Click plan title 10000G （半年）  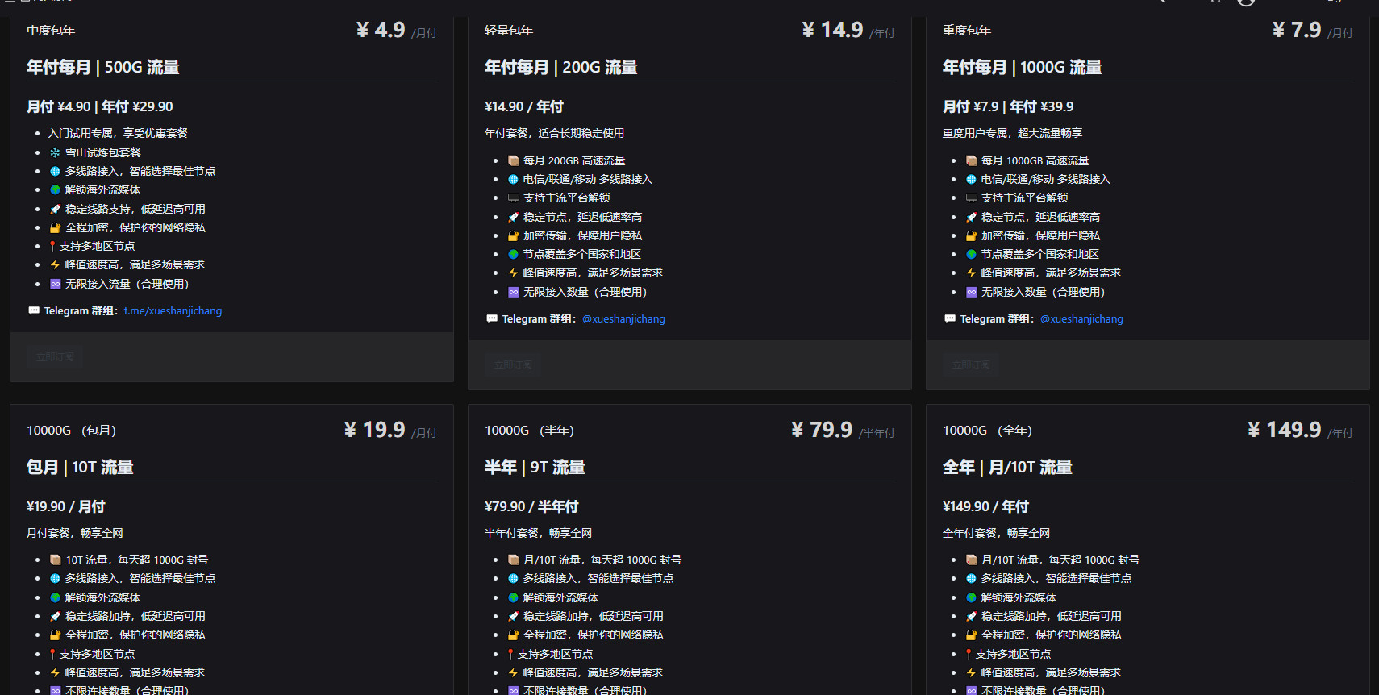pos(530,431)
